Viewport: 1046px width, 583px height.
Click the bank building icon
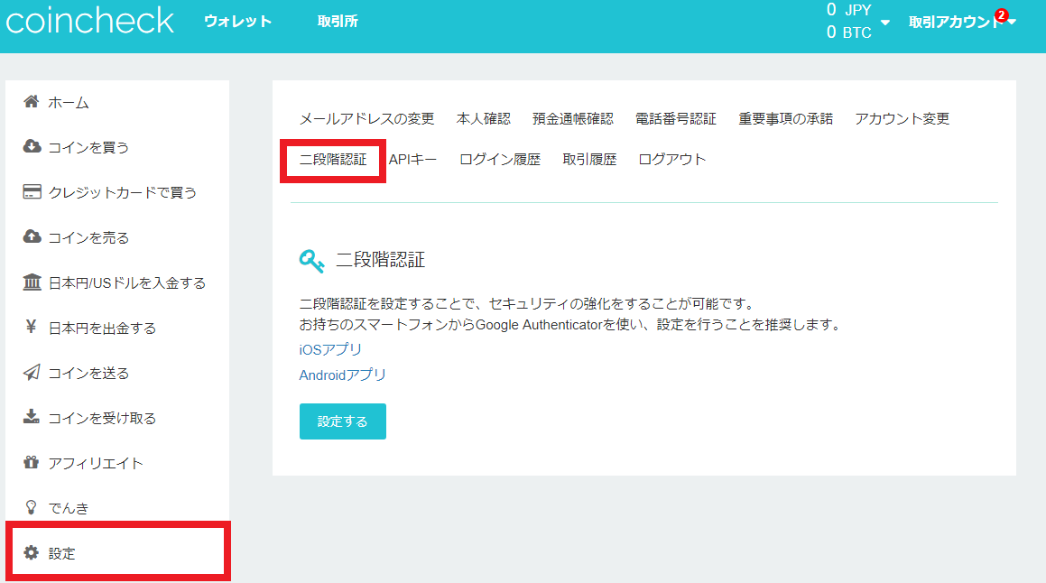[32, 282]
